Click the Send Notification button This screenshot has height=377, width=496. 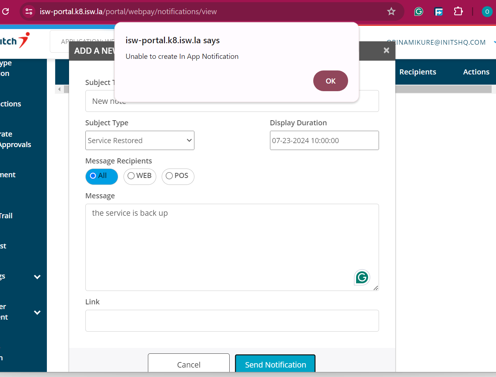[275, 364]
